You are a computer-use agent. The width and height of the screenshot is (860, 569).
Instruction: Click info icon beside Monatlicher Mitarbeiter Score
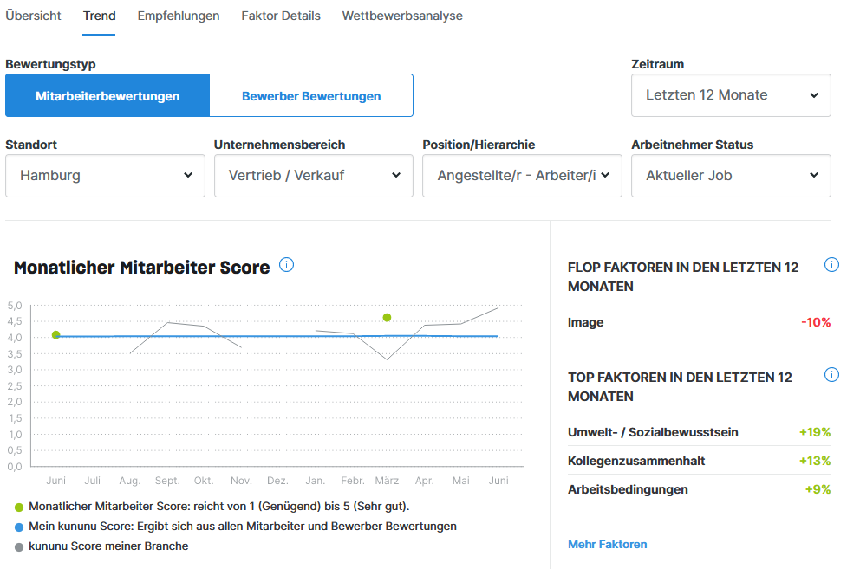pos(287,265)
